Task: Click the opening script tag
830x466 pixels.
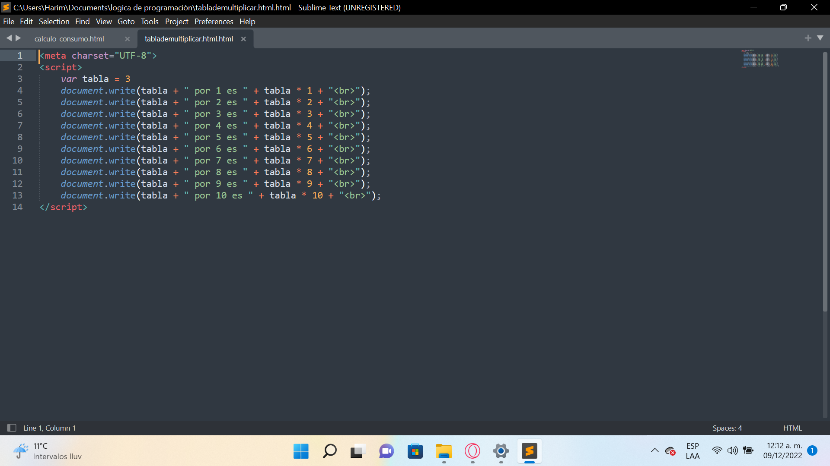Action: click(x=61, y=67)
